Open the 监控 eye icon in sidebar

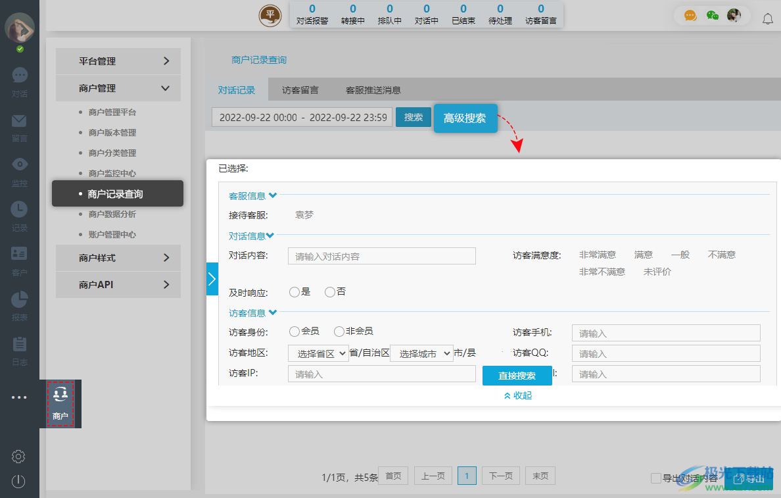pos(19,165)
